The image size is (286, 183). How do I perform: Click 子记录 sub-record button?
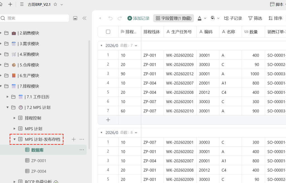pyautogui.click(x=233, y=18)
